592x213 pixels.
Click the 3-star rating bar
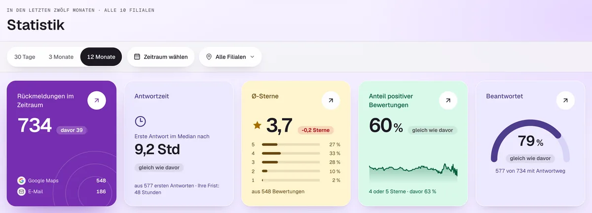(291, 162)
